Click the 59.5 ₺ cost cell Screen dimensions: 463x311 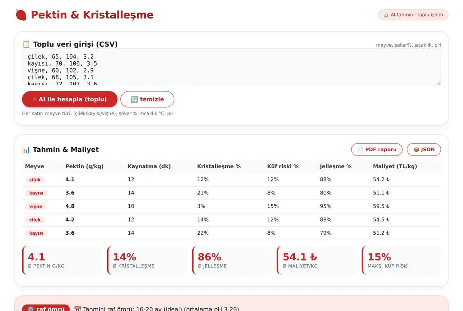point(381,206)
